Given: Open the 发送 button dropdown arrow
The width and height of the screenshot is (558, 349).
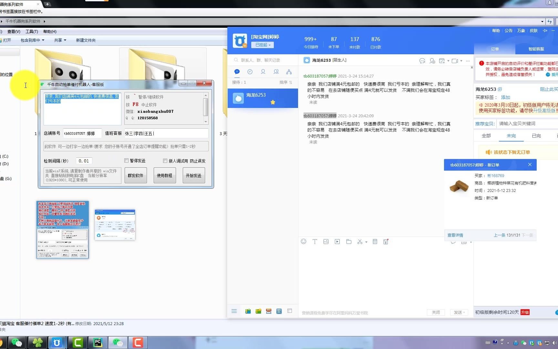Looking at the screenshot, I should [464, 312].
